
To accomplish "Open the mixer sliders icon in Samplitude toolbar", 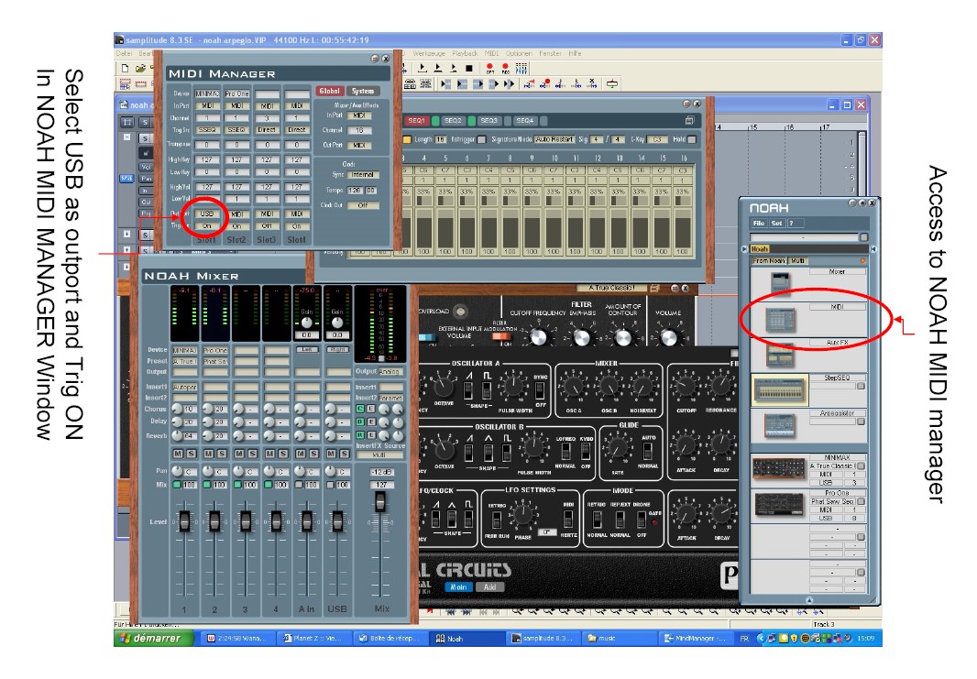I will point(521,67).
